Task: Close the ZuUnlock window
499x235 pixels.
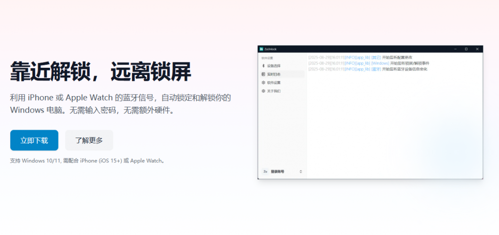Action: click(477, 49)
